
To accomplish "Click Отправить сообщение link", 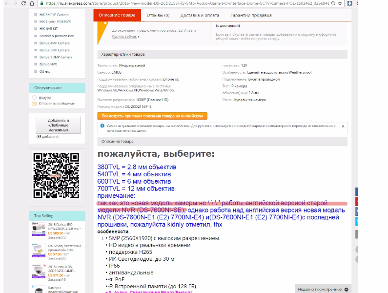I will click(57, 103).
